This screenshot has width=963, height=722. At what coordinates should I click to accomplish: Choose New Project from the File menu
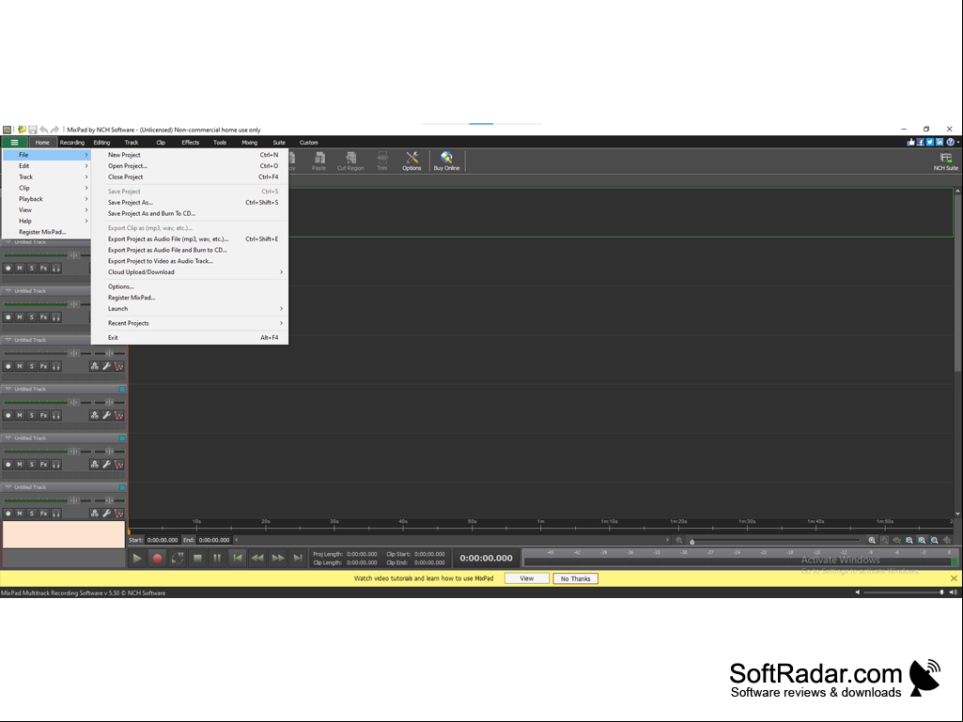pyautogui.click(x=189, y=155)
